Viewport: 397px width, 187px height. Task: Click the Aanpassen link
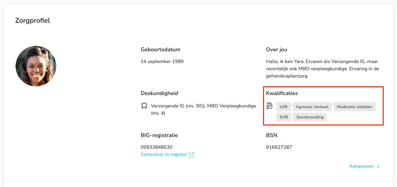[x=361, y=166]
